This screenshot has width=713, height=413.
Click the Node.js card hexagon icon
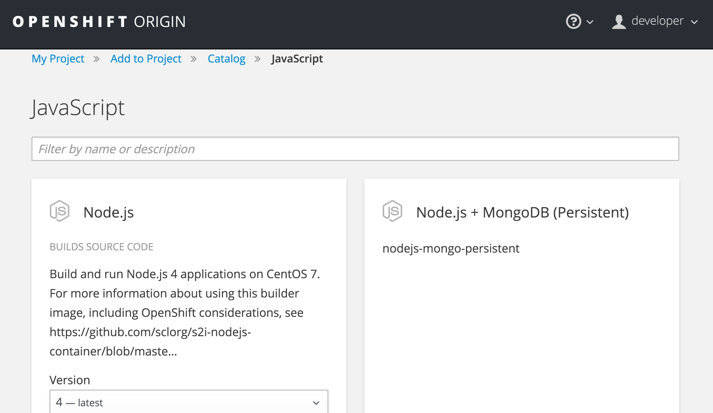click(x=60, y=211)
